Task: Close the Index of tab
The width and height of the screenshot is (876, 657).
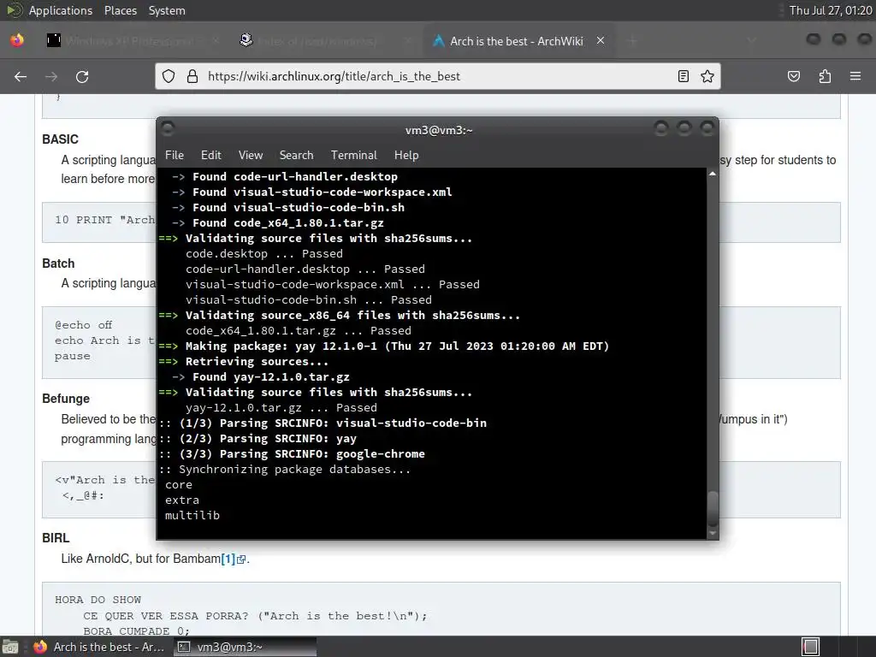Action: (x=408, y=41)
